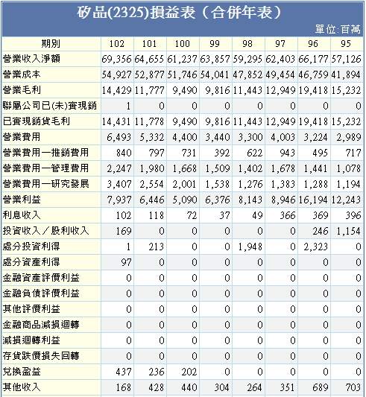Click selling expense value 840

(x=124, y=153)
